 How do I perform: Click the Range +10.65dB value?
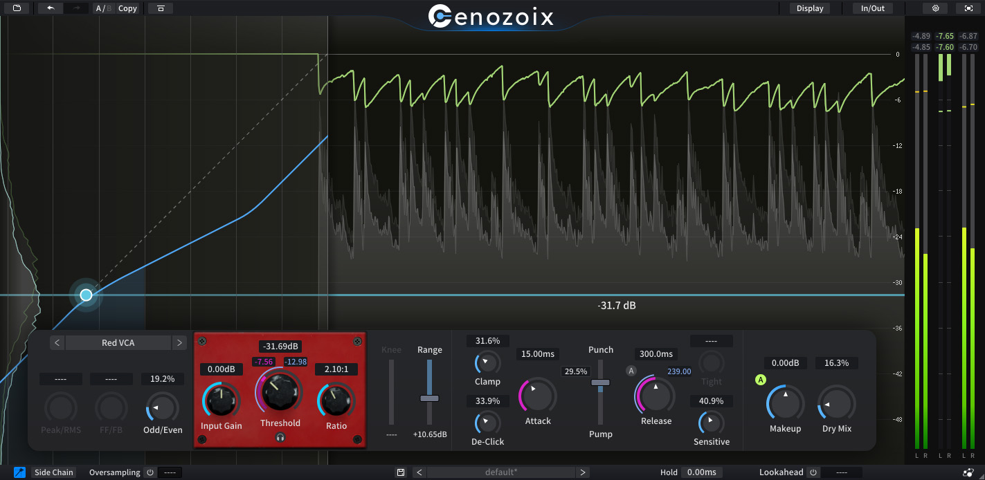pos(430,434)
